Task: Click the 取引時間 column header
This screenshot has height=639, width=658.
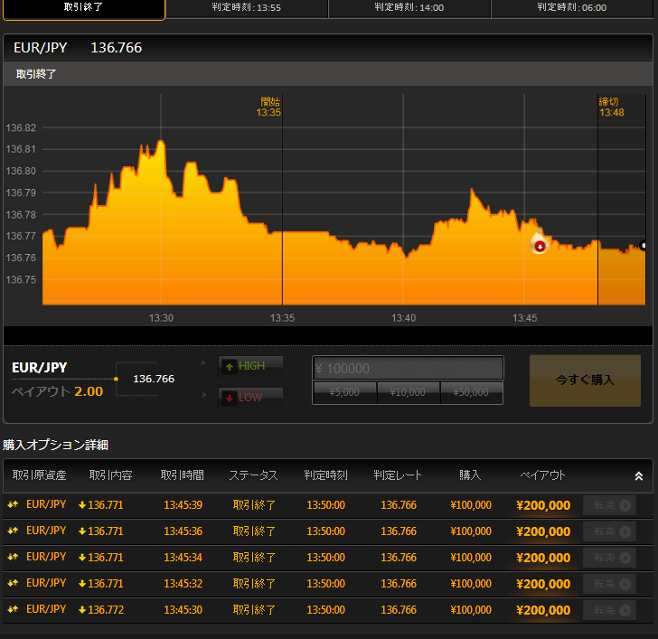Action: tap(183, 475)
